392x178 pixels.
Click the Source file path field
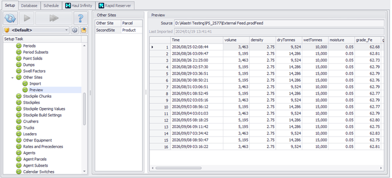click(x=279, y=23)
